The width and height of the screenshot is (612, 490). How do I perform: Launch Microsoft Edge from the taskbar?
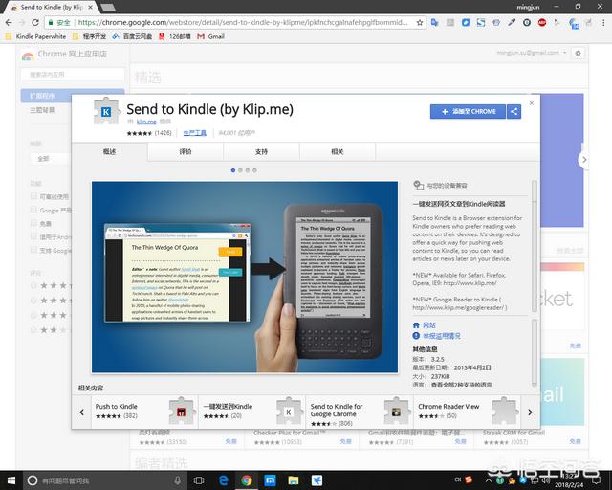(x=223, y=480)
